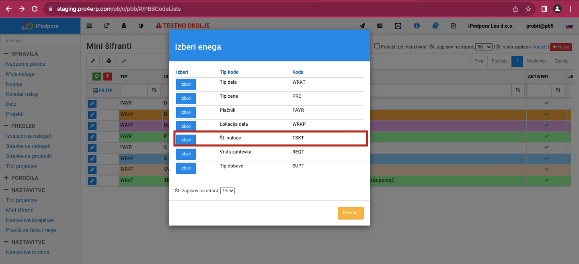Click the edit pencil in orange WRKP row
Image resolution: width=579 pixels, height=264 pixels.
(92, 115)
